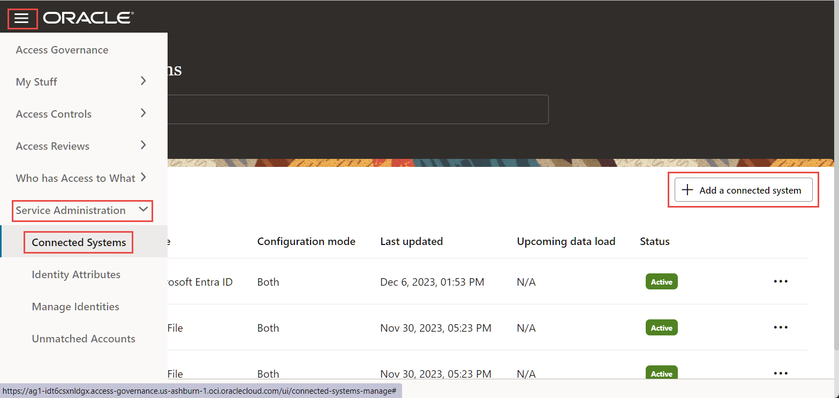
Task: Expand the Access Reviews chevron
Action: (x=143, y=146)
